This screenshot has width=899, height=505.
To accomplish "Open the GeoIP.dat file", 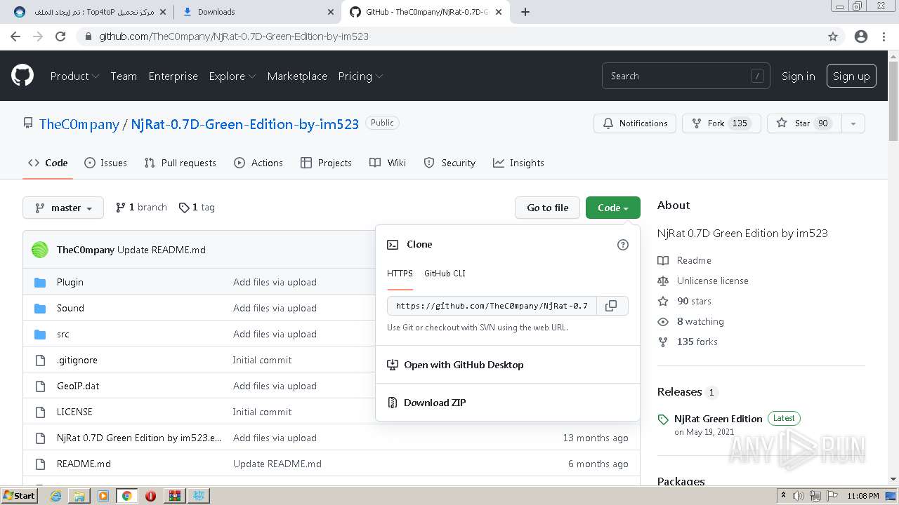I will (78, 386).
